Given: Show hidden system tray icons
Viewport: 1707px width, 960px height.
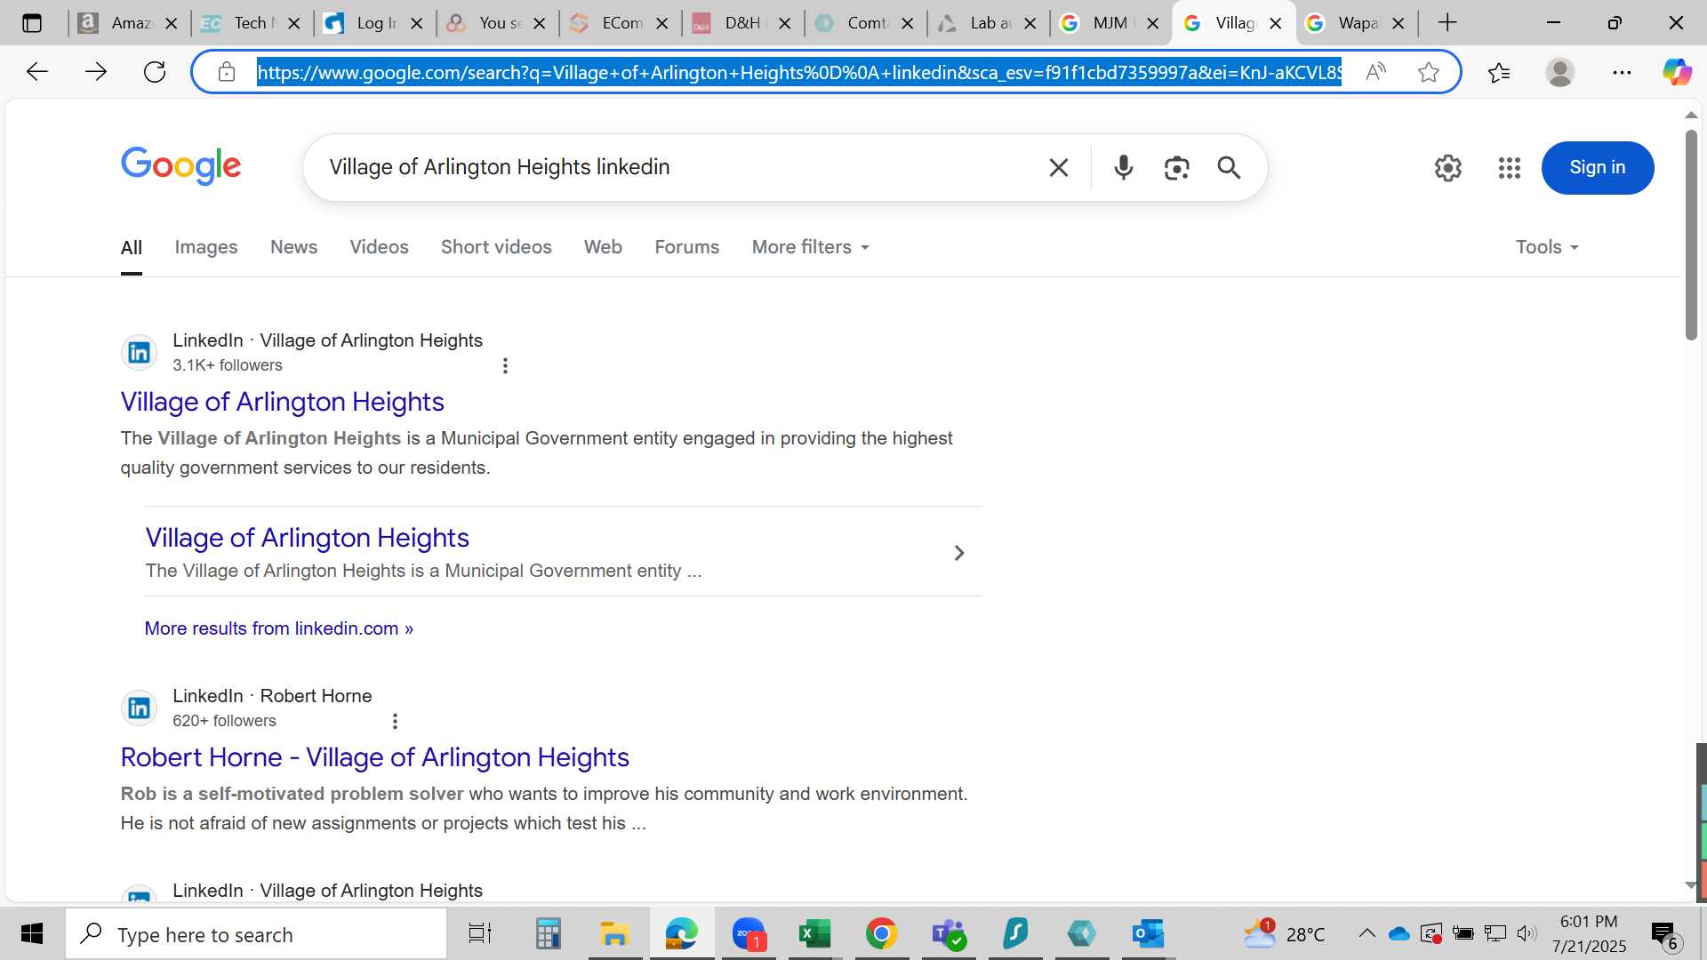Looking at the screenshot, I should point(1367,933).
